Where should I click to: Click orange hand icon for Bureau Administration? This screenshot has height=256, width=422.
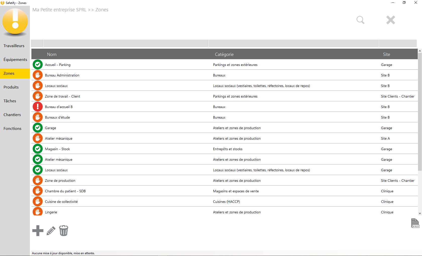[x=38, y=75]
